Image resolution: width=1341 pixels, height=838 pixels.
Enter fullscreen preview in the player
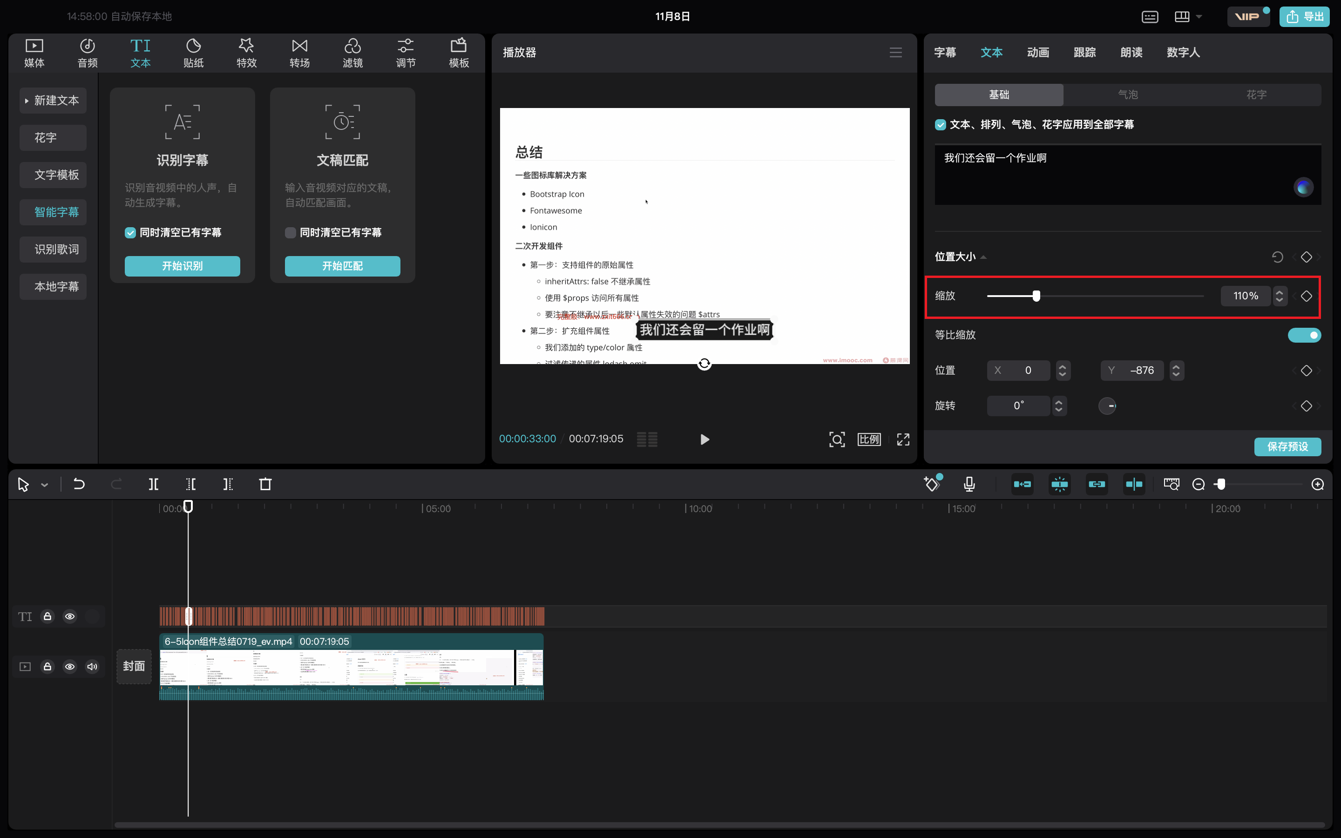903,439
